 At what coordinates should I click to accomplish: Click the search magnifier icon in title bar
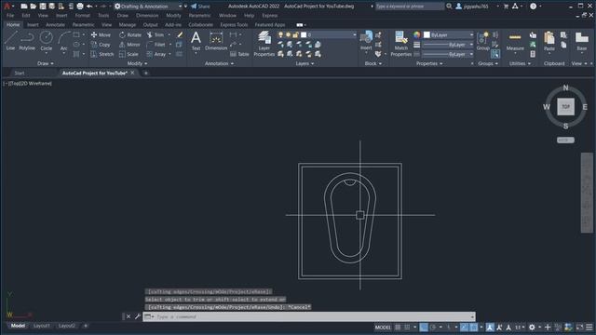[449, 7]
